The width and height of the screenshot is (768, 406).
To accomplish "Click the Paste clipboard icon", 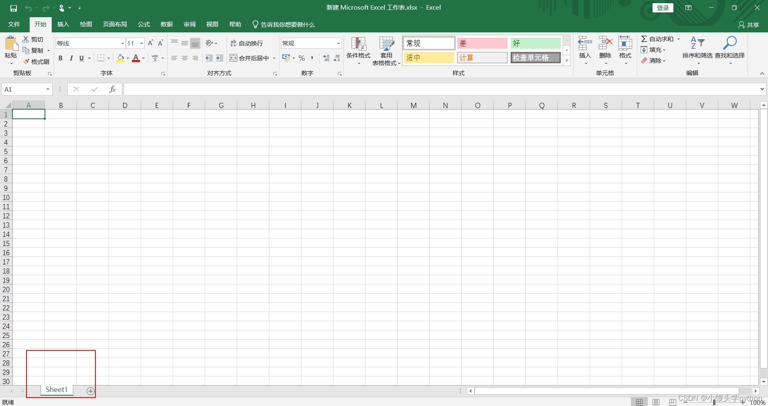I will pos(11,43).
